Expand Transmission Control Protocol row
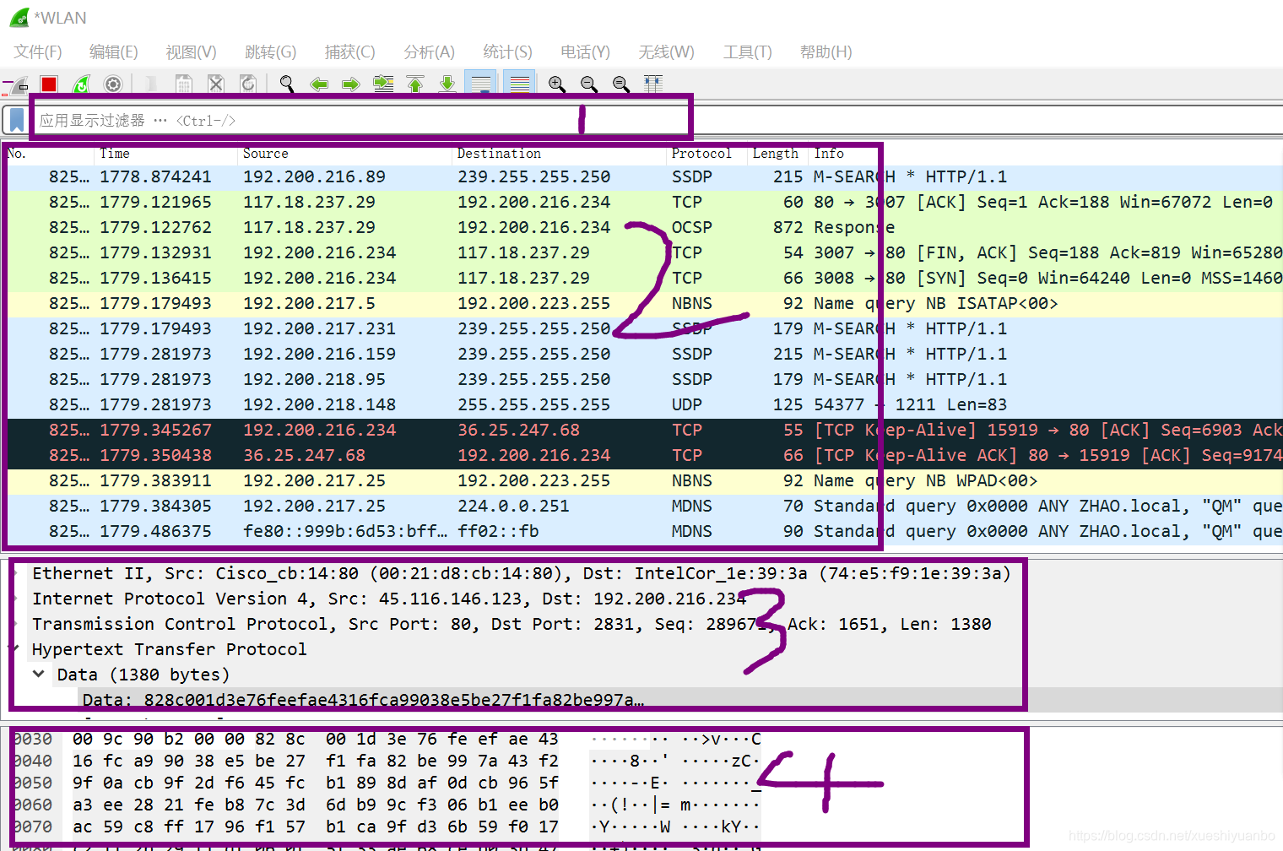The image size is (1283, 851). click(15, 624)
